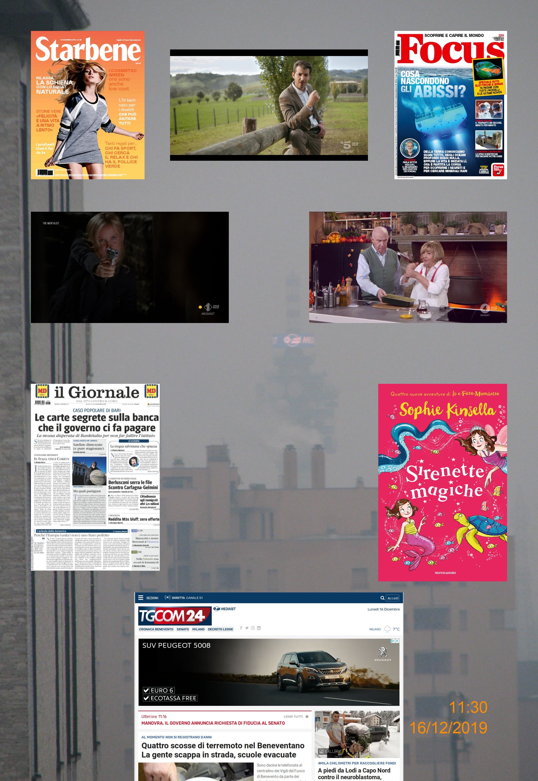The width and height of the screenshot is (538, 781).
Task: Click the search magnifier icon on TGCOM24
Action: 382,598
